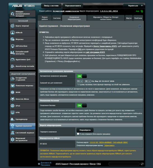
Task: Open Бездротове з'єднання wireless icon
Action: click(13, 79)
